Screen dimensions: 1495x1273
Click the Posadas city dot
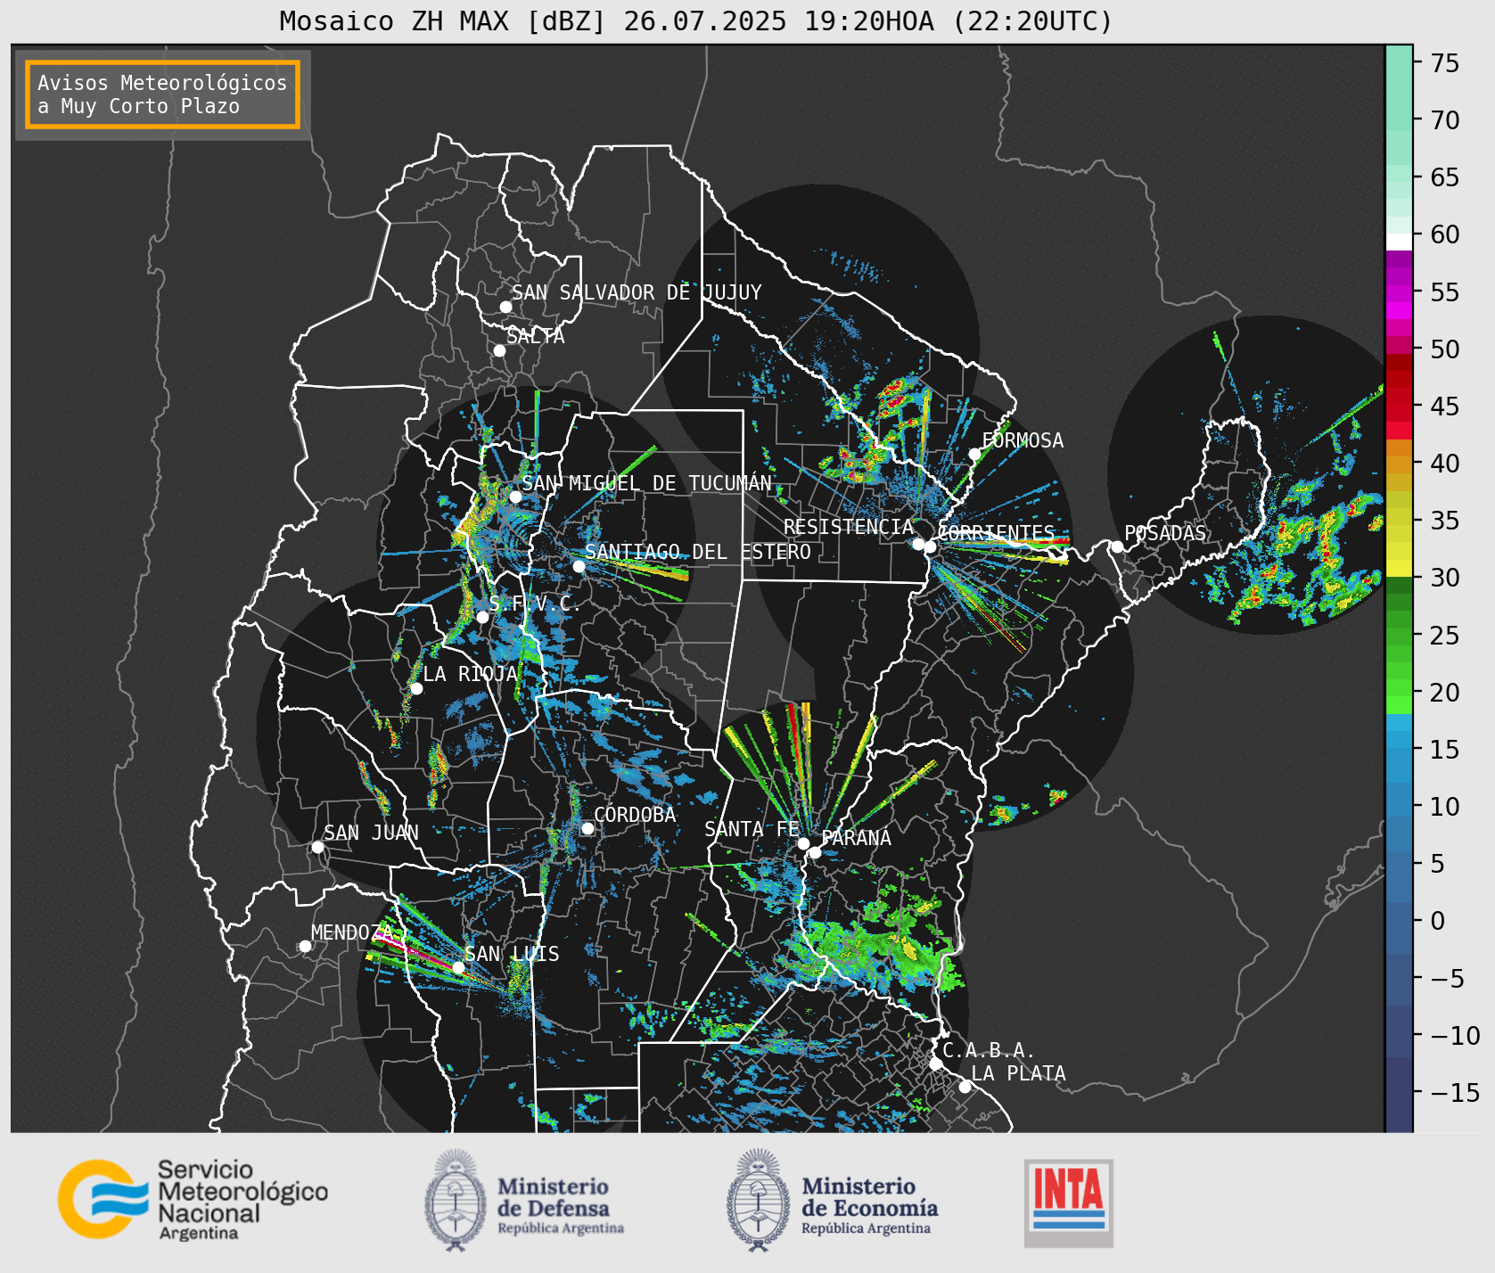tap(1117, 546)
